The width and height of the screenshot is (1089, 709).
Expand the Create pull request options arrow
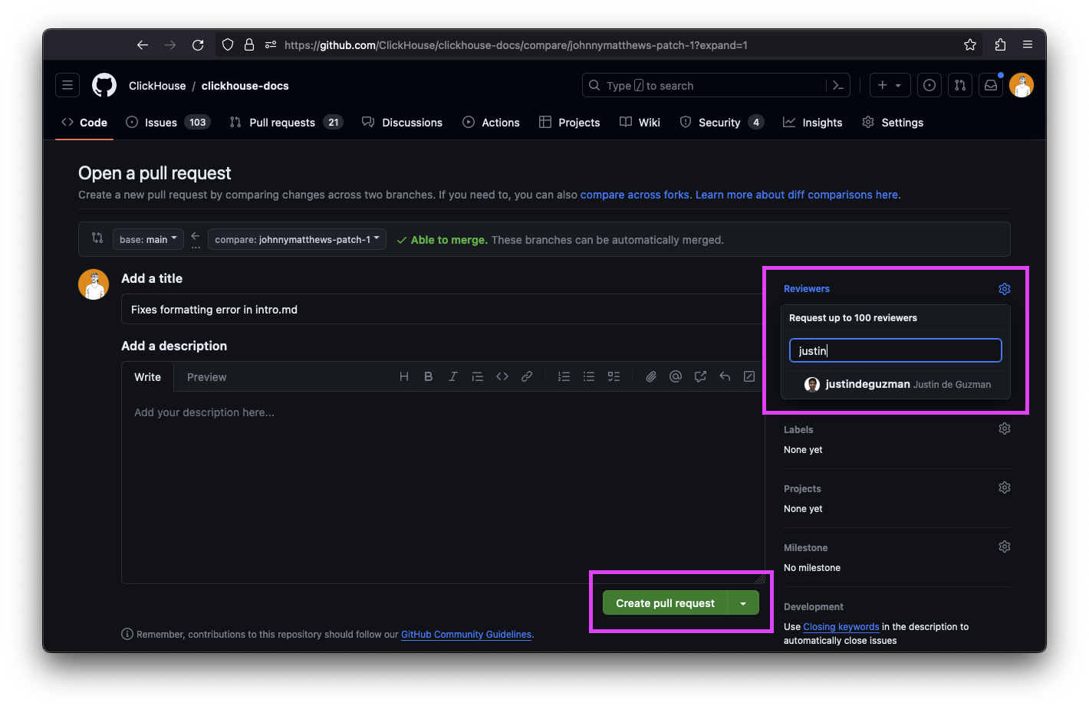pos(743,603)
